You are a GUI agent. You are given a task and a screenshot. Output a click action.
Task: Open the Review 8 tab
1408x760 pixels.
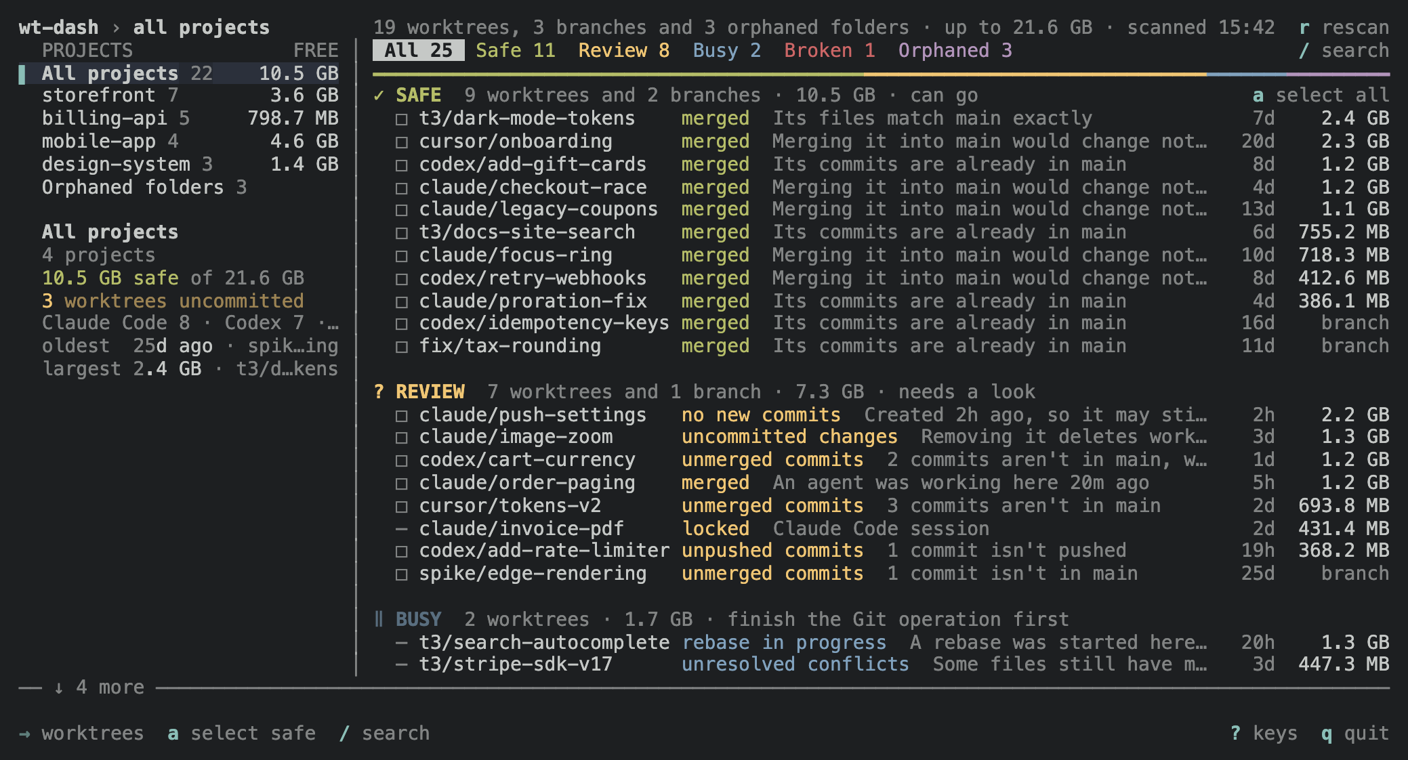(x=624, y=50)
